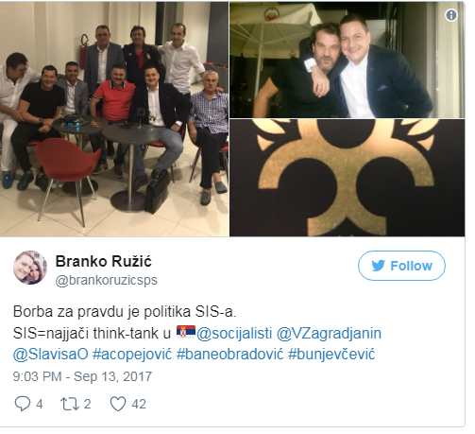Viewport: 475px width, 434px height.
Task: Open the gold emblem photo
Action: coord(347,178)
